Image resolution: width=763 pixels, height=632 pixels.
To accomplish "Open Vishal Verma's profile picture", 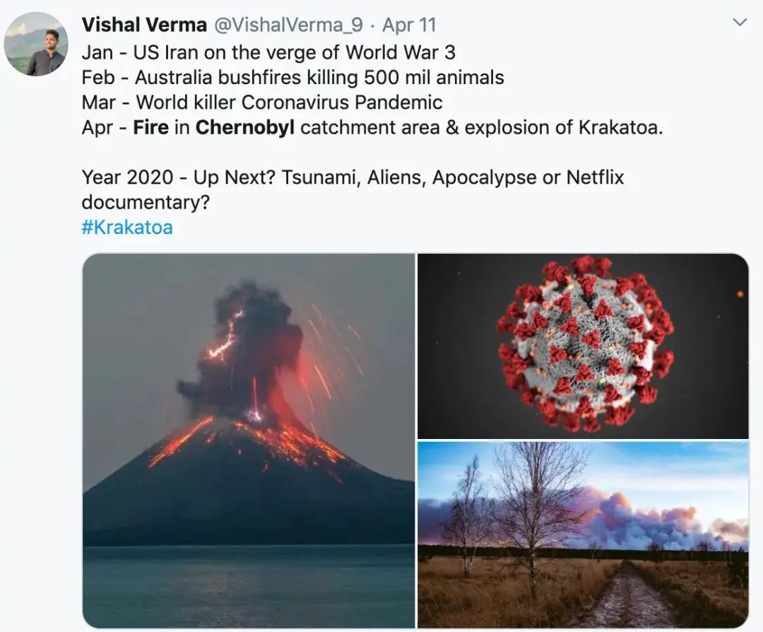I will 35,44.
